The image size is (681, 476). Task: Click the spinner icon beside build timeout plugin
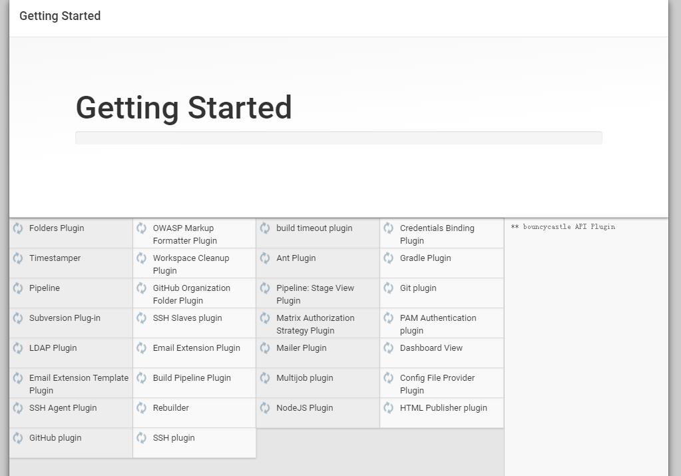pos(265,228)
